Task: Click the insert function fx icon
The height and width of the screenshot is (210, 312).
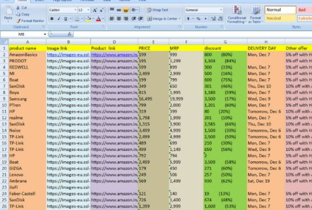Action: (x=70, y=34)
